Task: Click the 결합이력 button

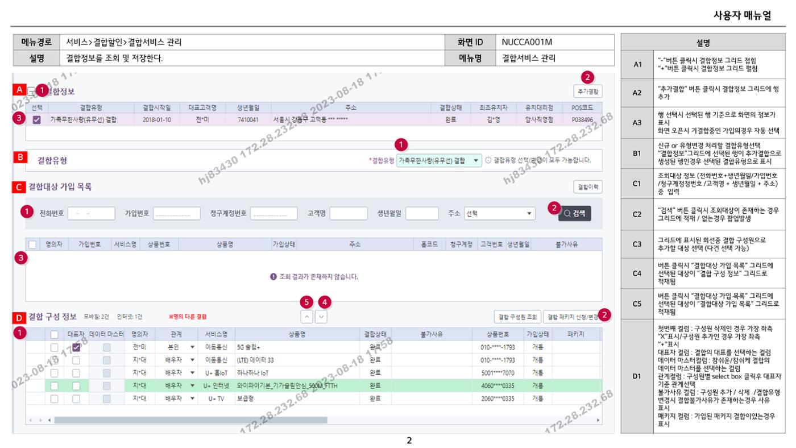Action: pos(588,186)
